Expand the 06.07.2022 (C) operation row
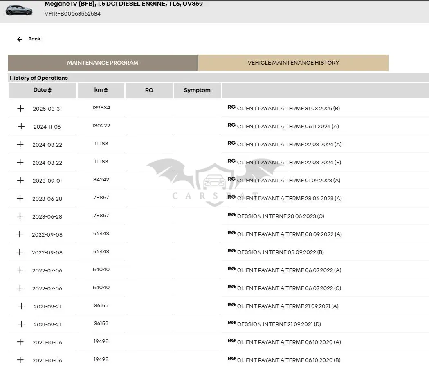429x366 pixels. pos(20,288)
